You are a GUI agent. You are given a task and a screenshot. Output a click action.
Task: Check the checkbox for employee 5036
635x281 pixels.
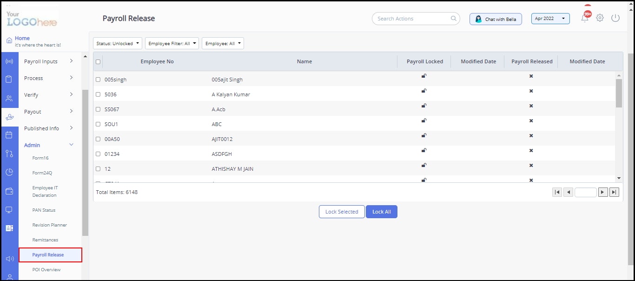pyautogui.click(x=98, y=94)
